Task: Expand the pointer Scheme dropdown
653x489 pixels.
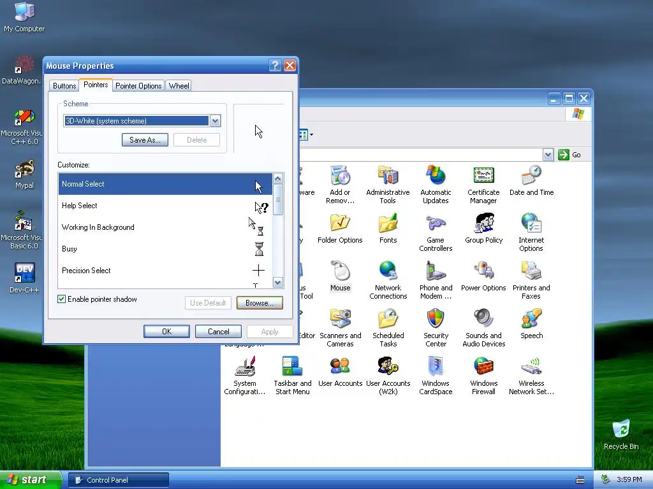Action: click(x=215, y=121)
